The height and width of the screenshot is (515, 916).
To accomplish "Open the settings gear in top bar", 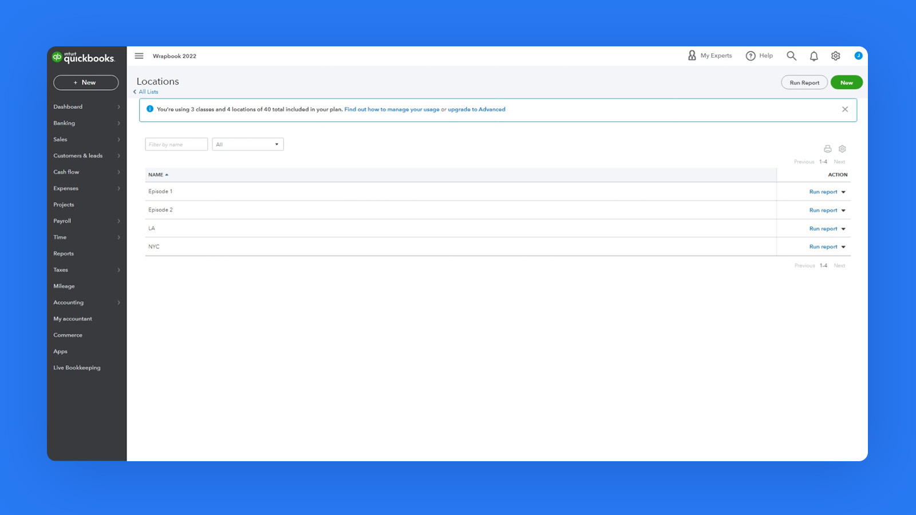I will [835, 56].
